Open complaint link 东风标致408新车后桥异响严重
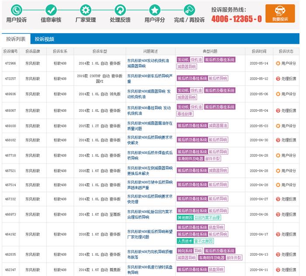The width and height of the screenshot is (306, 276). (x=150, y=78)
